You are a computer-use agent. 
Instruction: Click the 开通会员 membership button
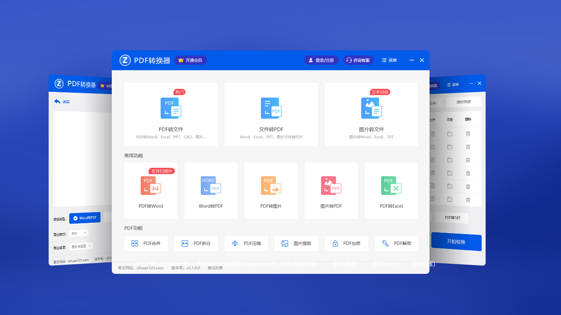coord(191,60)
